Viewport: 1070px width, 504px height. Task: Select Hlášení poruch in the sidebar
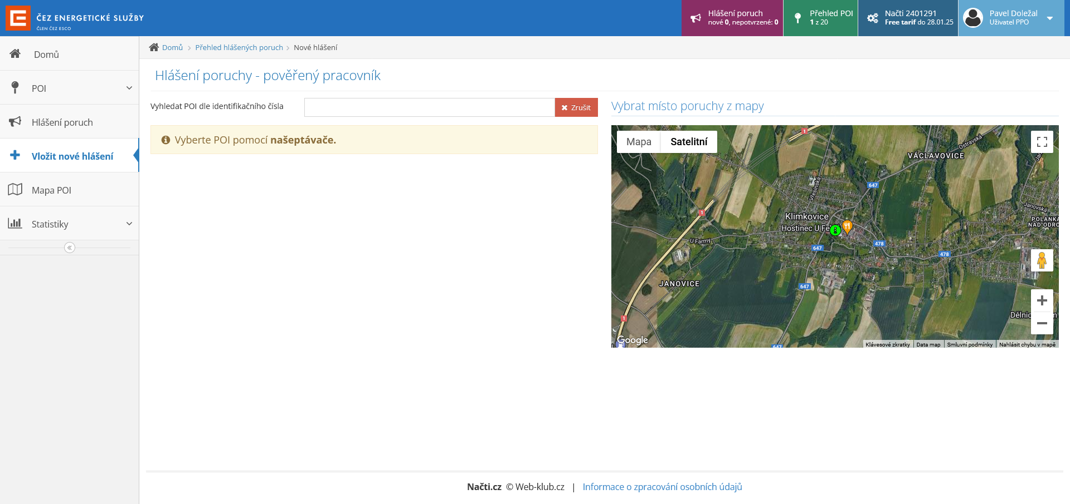click(62, 122)
